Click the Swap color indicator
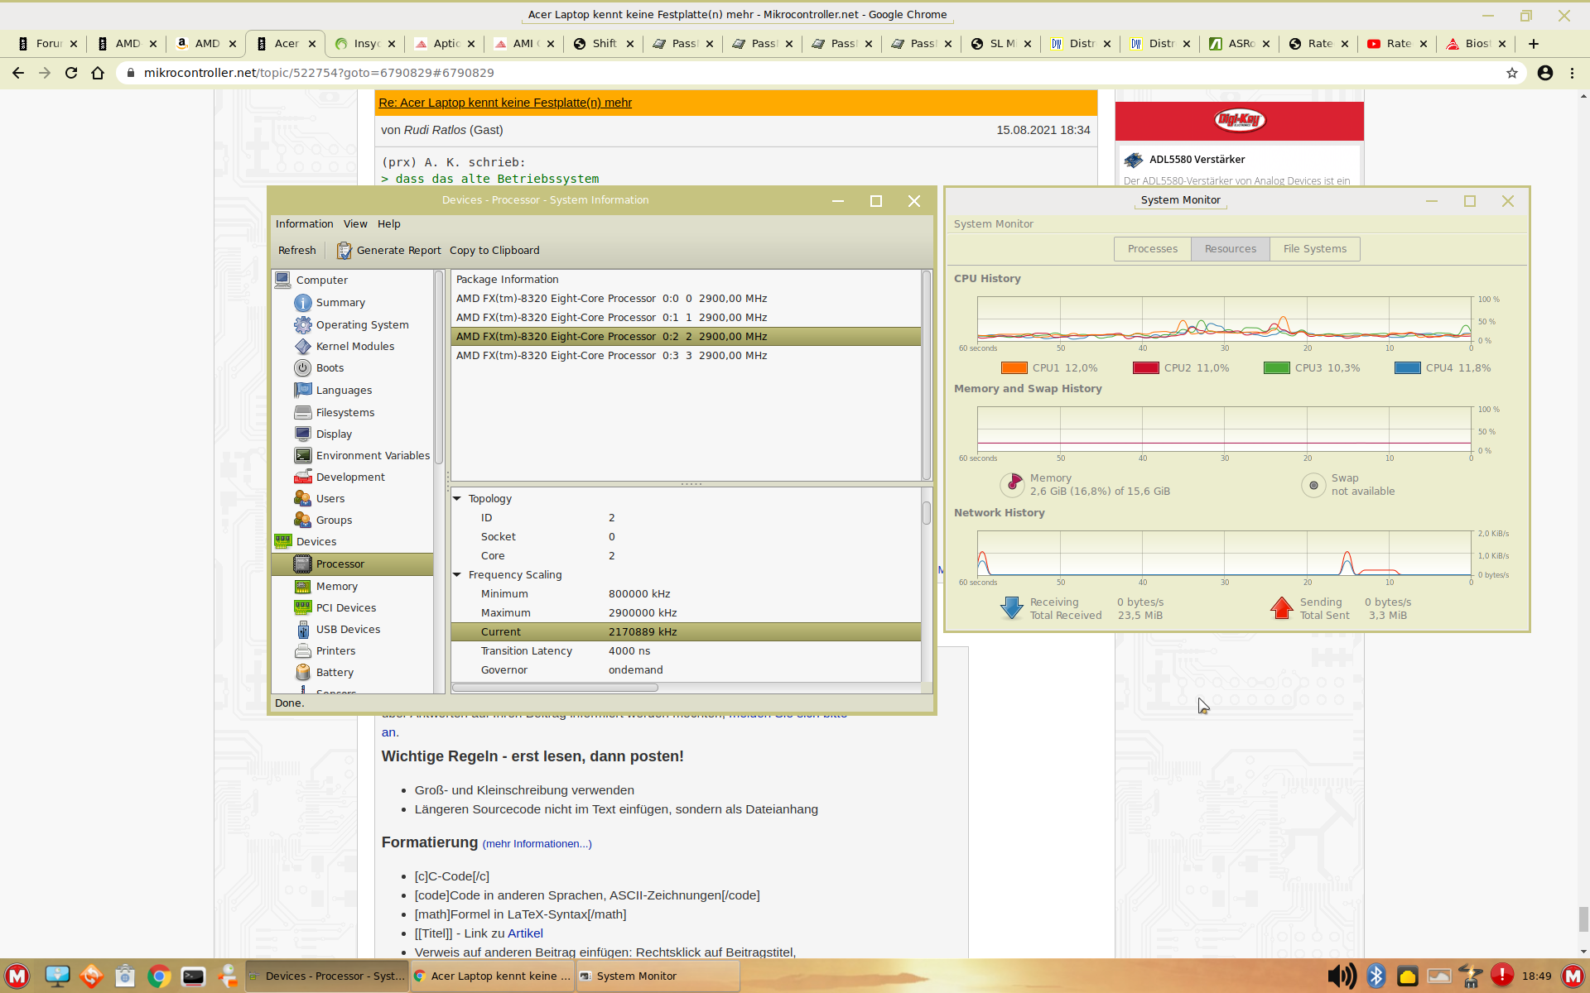The height and width of the screenshot is (993, 1590). [x=1313, y=485]
